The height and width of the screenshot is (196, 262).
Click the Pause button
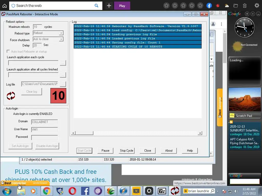point(105,151)
